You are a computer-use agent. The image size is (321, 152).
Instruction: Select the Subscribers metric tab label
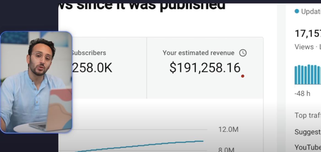pos(89,53)
